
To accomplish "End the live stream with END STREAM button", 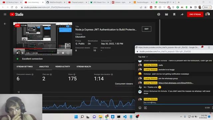I will 195,14.
